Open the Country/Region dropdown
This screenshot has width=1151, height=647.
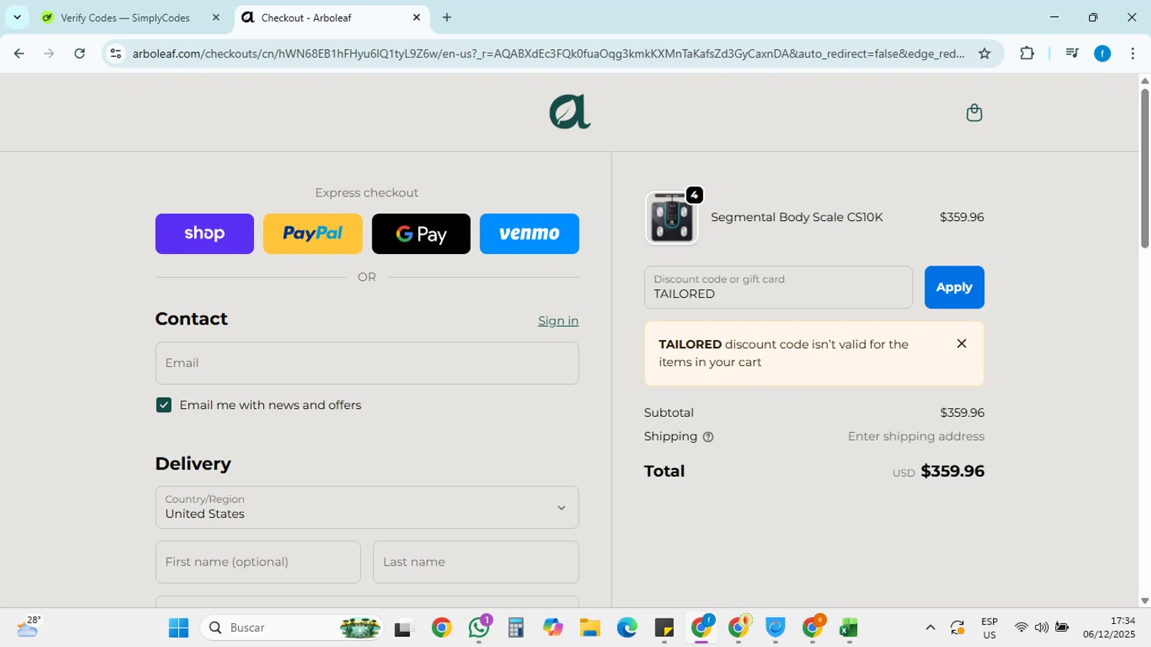367,507
